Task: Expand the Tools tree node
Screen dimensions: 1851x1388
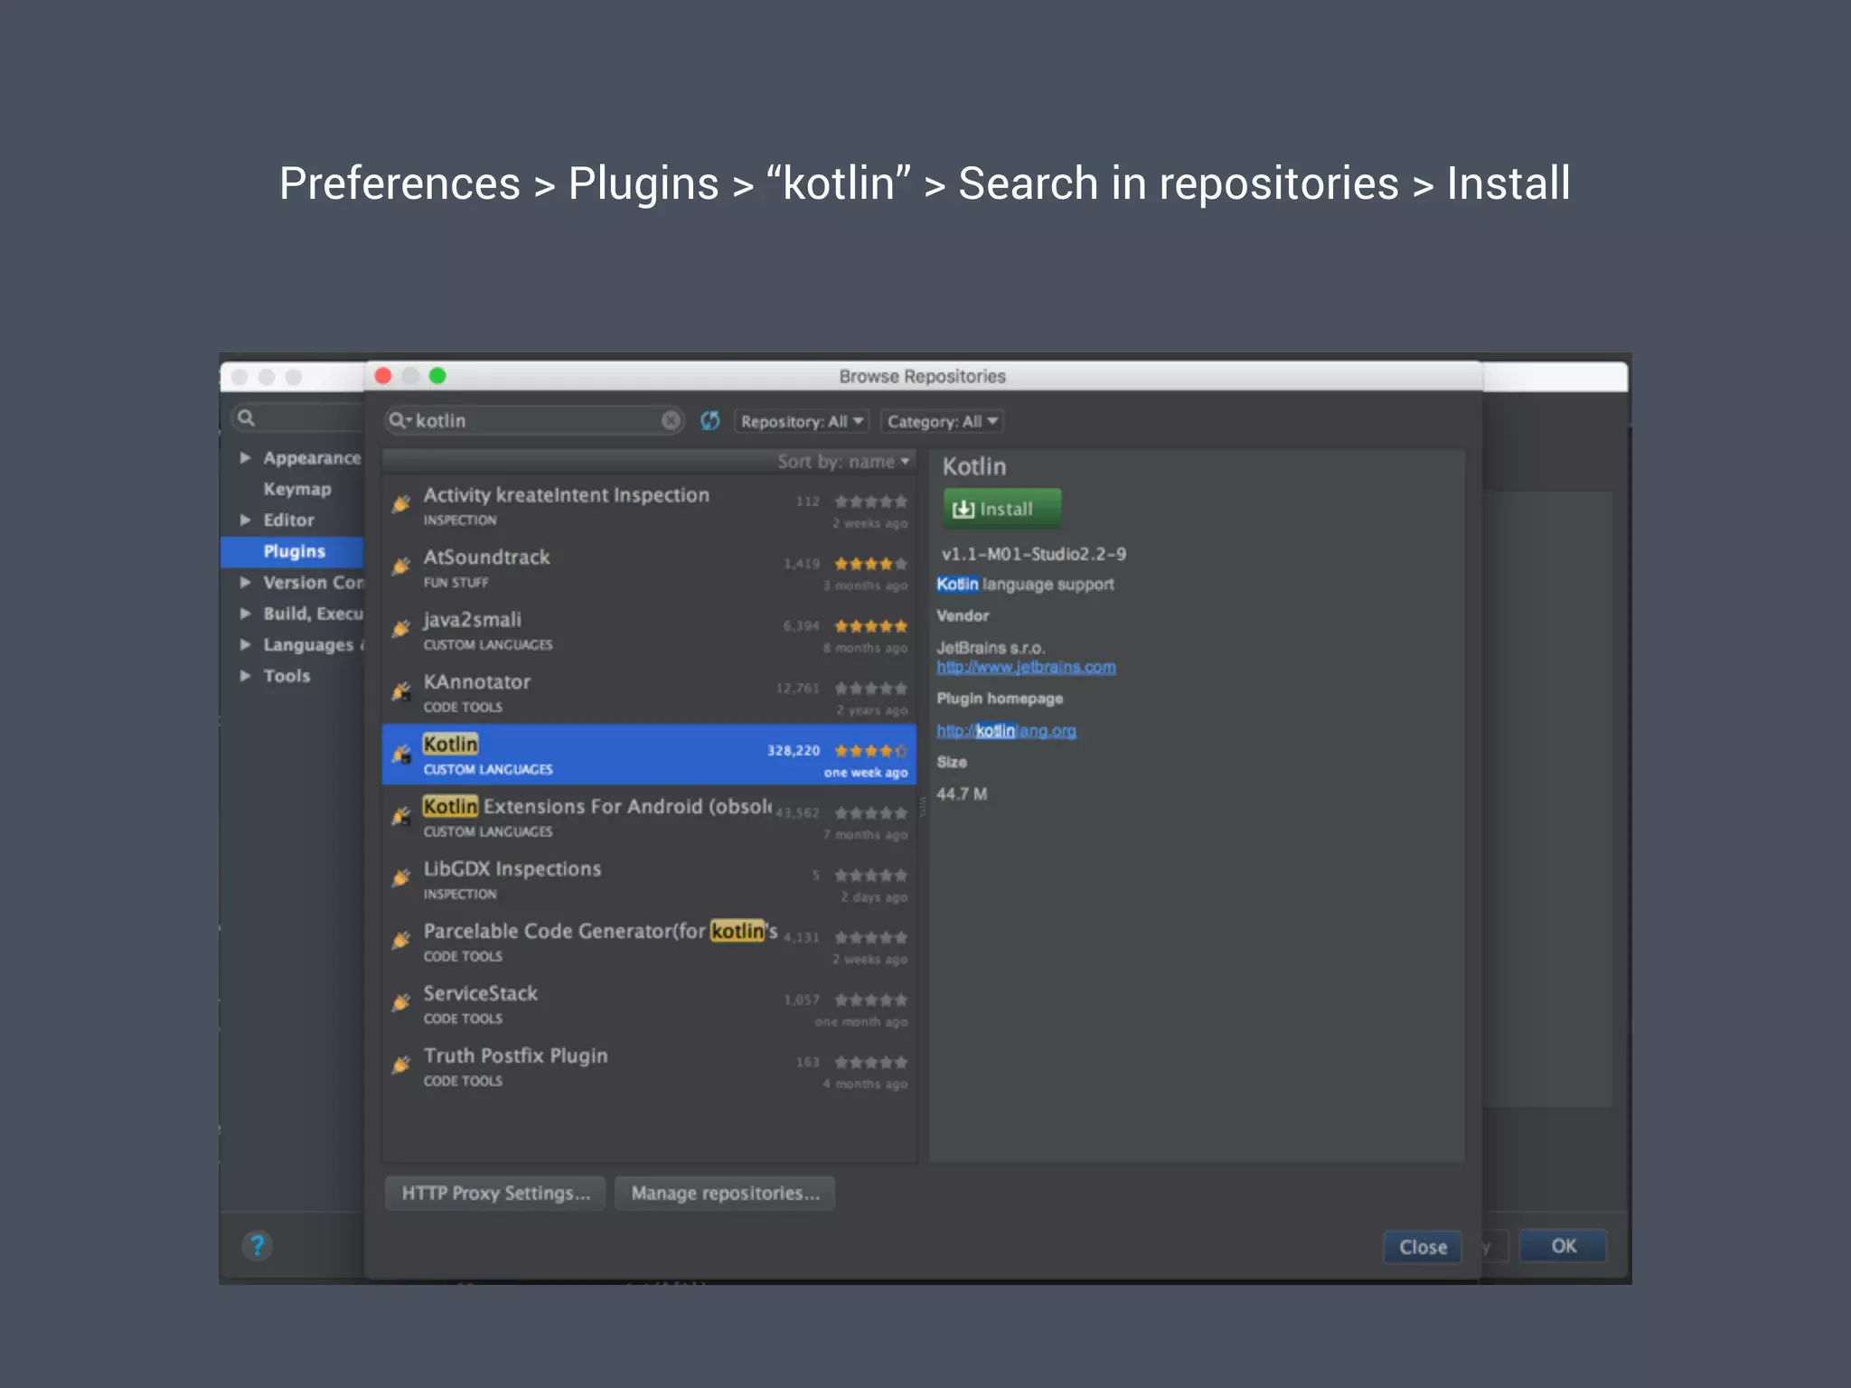Action: (245, 676)
